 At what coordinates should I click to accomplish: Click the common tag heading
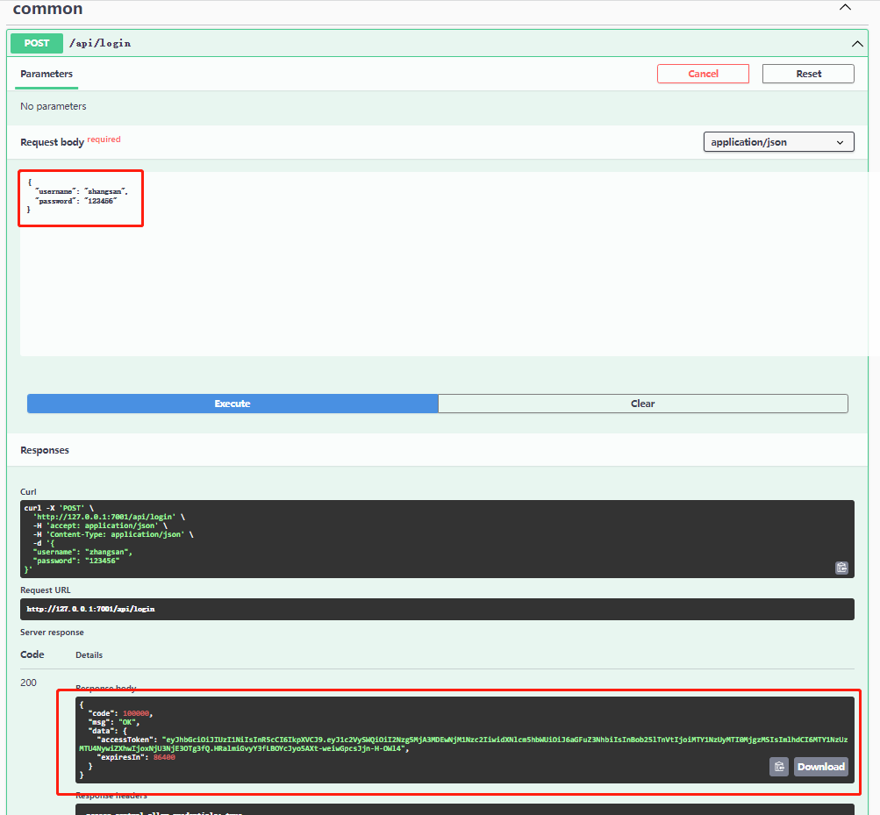[x=47, y=9]
